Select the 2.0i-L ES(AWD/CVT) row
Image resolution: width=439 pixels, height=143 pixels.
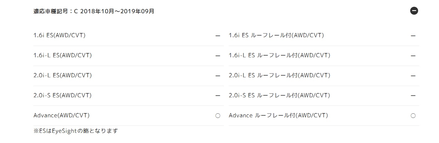pos(129,76)
